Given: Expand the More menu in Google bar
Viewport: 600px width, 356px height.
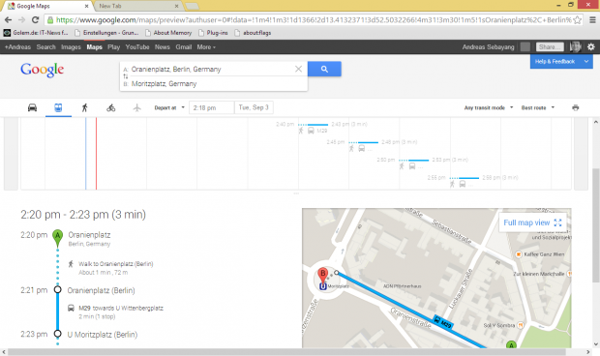Looking at the screenshot, I should click(206, 47).
